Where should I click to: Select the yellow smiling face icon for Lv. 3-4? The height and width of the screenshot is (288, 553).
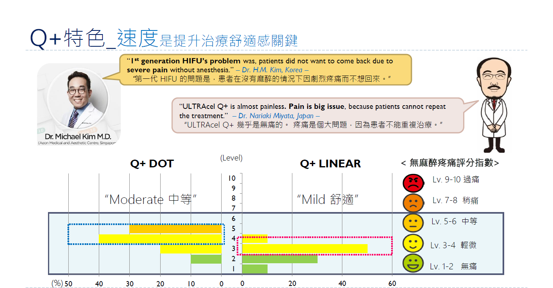point(413,243)
